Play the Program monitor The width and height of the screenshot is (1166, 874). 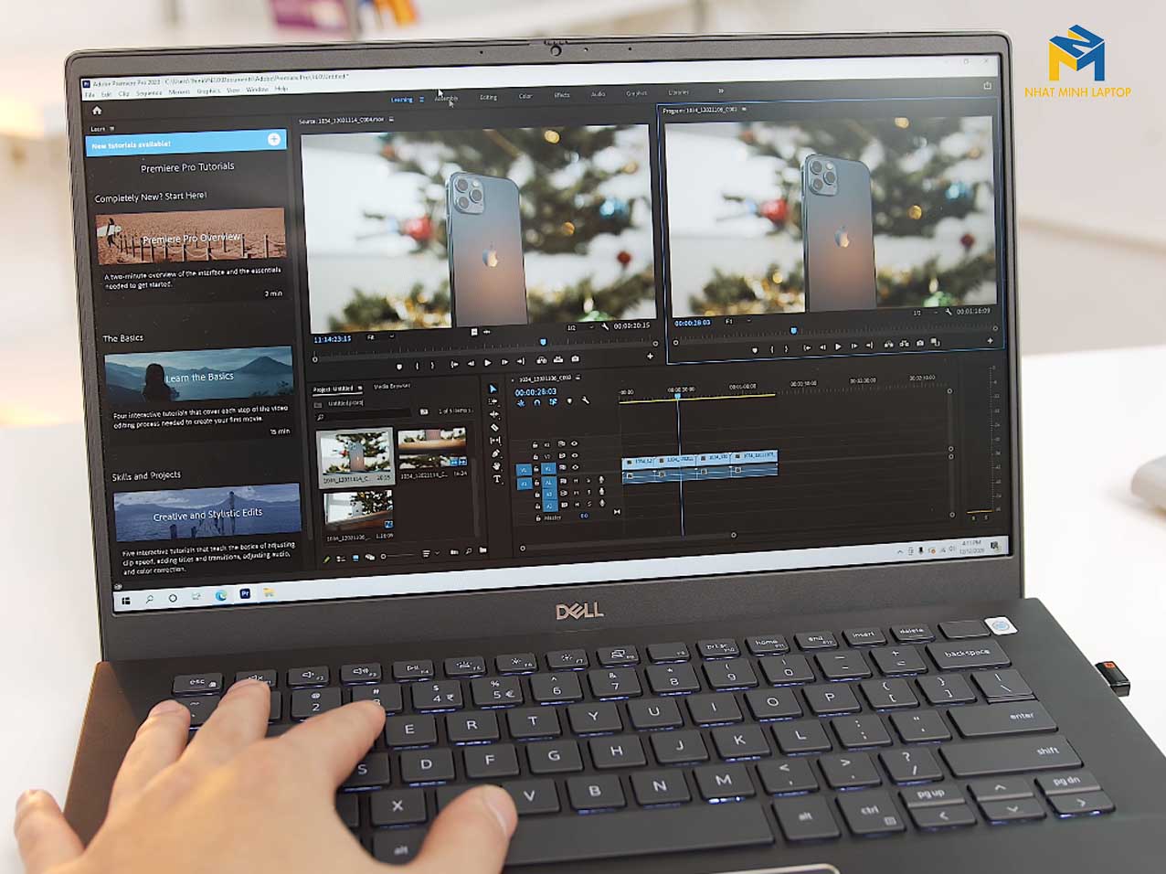838,347
